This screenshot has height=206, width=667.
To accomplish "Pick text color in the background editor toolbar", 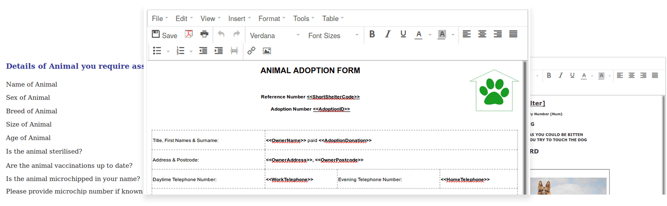I will click(584, 76).
